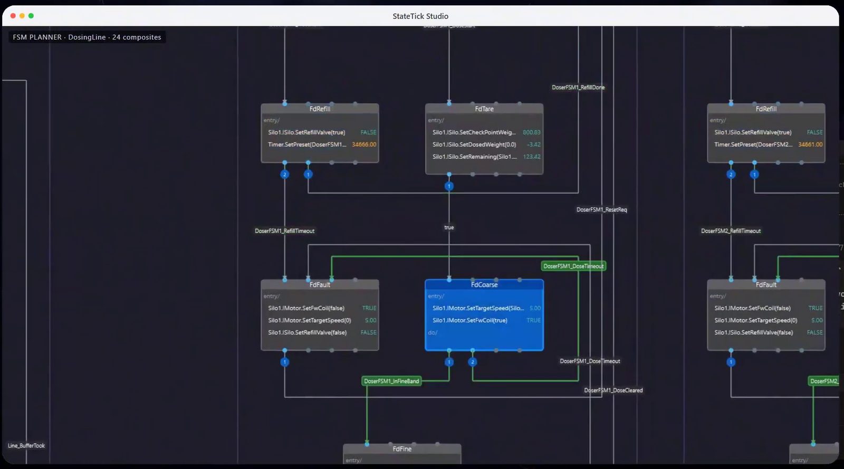The image size is (844, 469).
Task: Click priority badge 1 under the FdCoarse state
Action: click(449, 362)
